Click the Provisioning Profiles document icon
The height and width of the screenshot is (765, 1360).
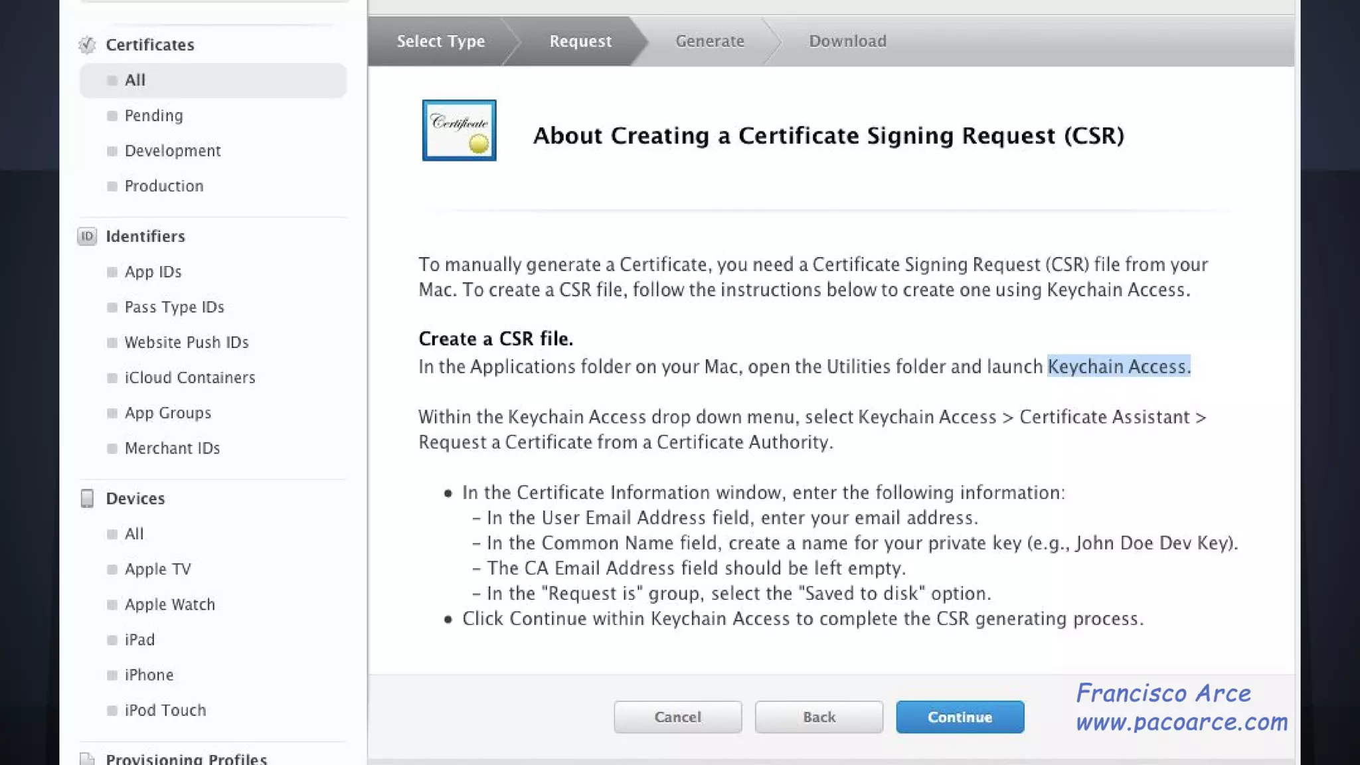(x=87, y=758)
